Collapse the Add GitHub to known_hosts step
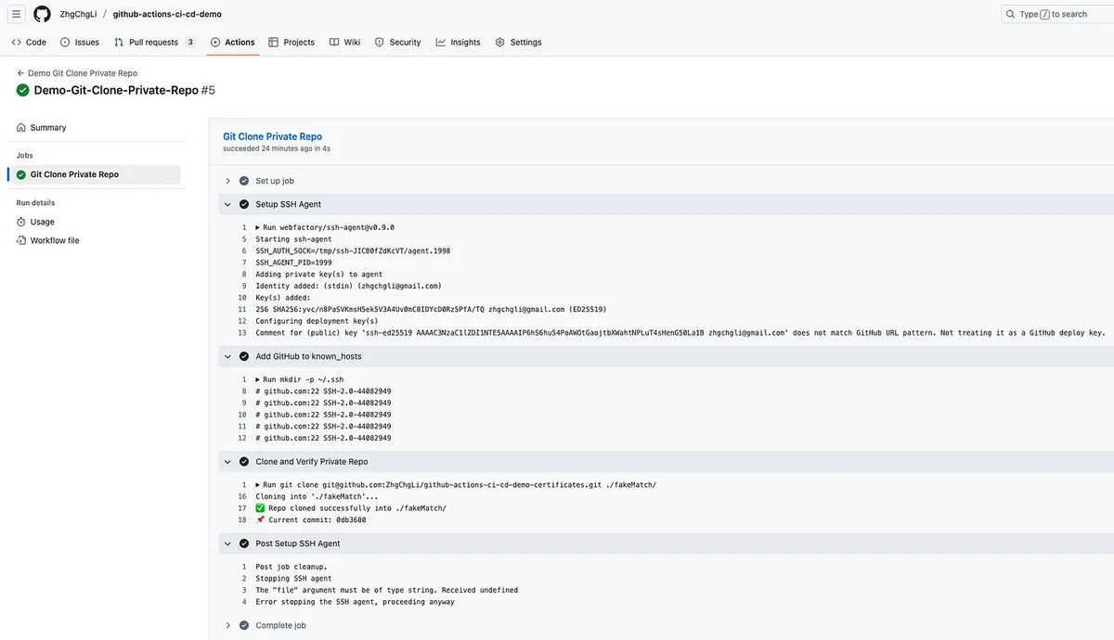Viewport: 1114px width, 640px height. pos(228,356)
